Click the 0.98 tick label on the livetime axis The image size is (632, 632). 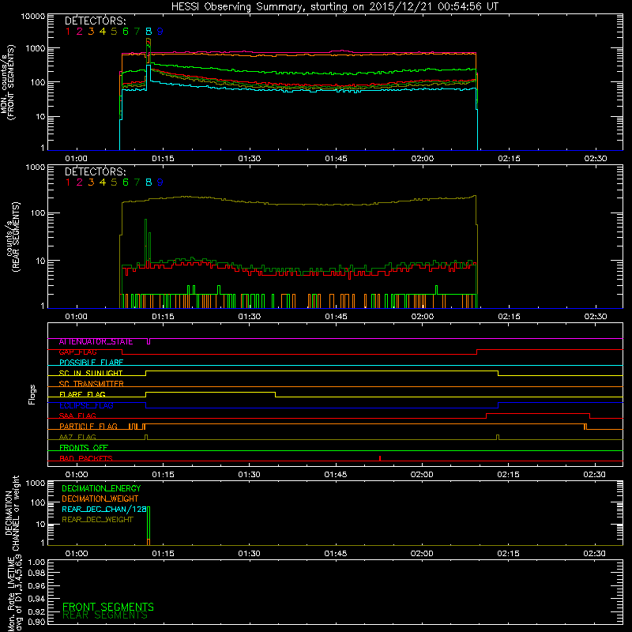(x=36, y=574)
